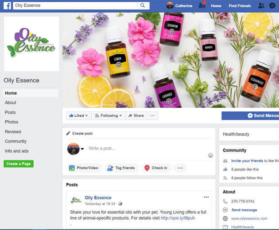Click more post options beside Check in
The image size is (279, 230).
(180, 168)
